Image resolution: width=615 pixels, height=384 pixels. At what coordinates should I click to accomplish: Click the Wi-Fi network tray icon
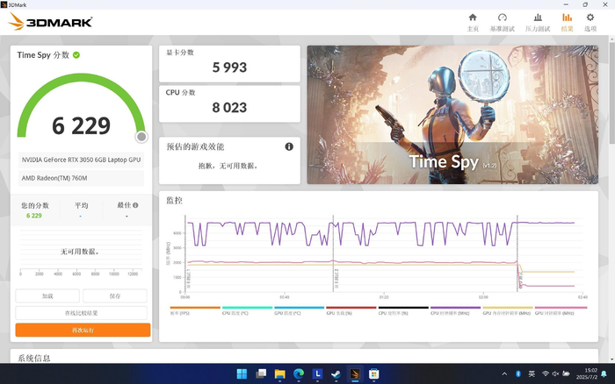(x=546, y=373)
